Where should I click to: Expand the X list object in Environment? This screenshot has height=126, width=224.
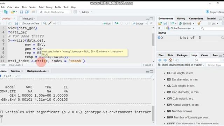(159, 38)
